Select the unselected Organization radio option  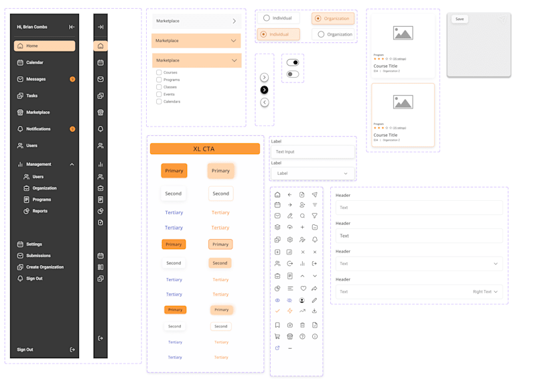(x=333, y=34)
